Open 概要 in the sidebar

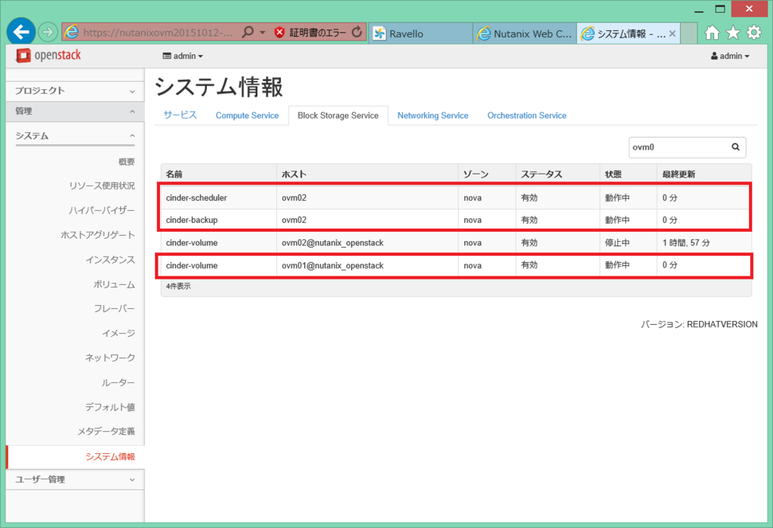click(x=126, y=162)
